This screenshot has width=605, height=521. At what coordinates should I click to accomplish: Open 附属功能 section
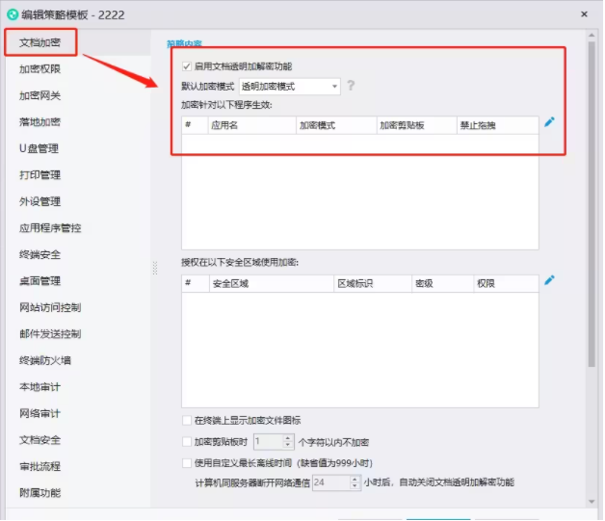[40, 493]
